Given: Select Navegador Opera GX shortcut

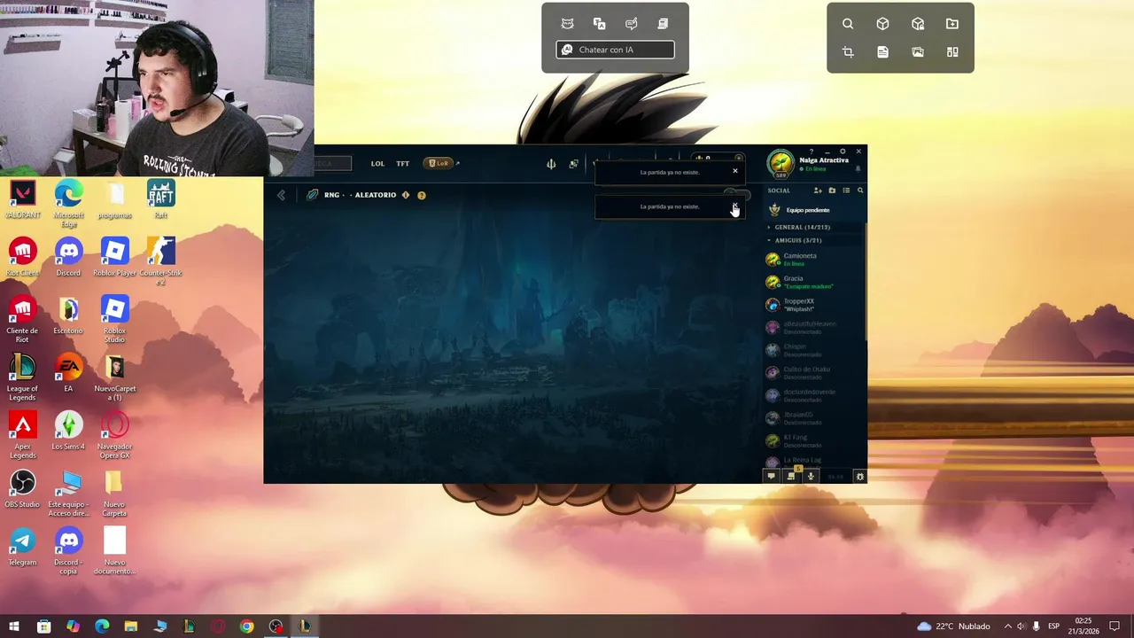Looking at the screenshot, I should click(114, 435).
